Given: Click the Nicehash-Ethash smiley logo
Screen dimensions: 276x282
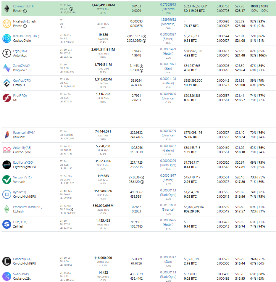Looking at the screenshot, I should (7, 24).
